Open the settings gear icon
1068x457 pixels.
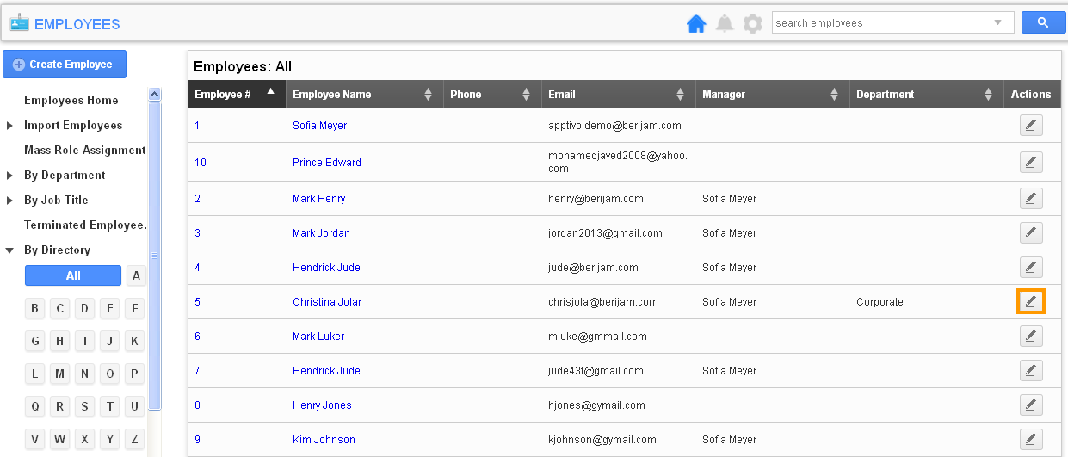coord(753,23)
